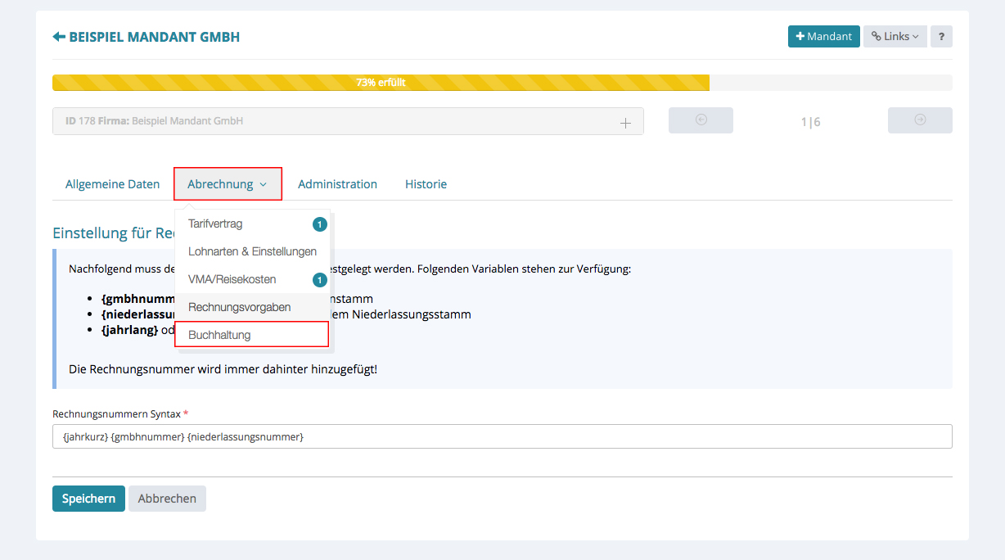Viewport: 1005px width, 560px height.
Task: Switch to the Allgemeine Daten tab
Action: coord(112,184)
